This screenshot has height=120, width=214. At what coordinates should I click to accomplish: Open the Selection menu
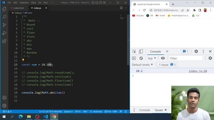coord(24,3)
